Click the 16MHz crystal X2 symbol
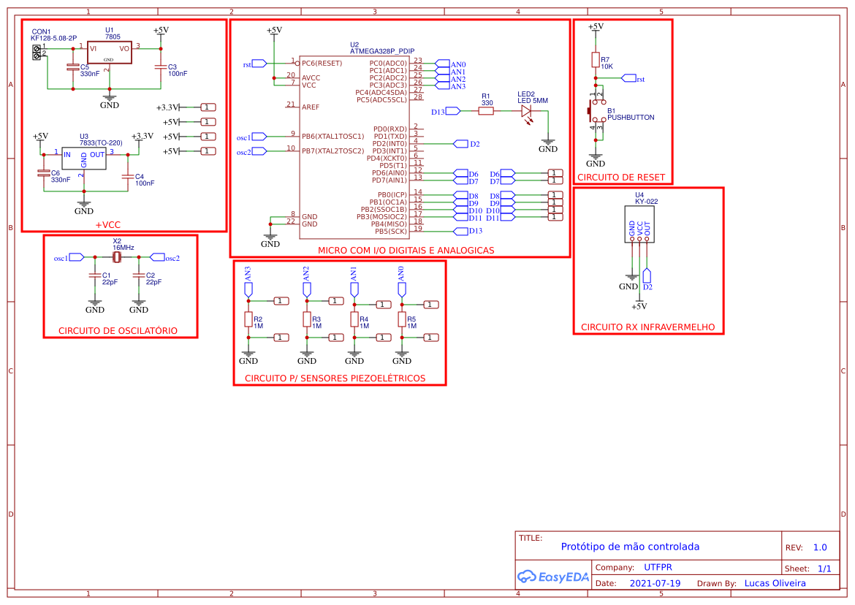The image size is (855, 605). click(x=116, y=257)
